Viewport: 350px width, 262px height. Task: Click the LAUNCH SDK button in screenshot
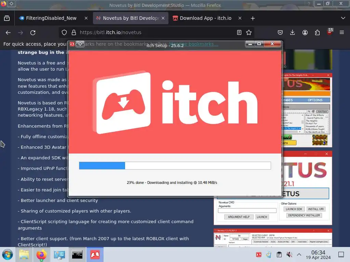coord(294,209)
